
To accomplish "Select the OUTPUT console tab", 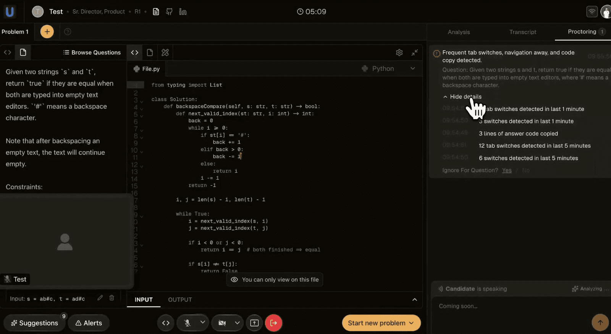I will 180,300.
